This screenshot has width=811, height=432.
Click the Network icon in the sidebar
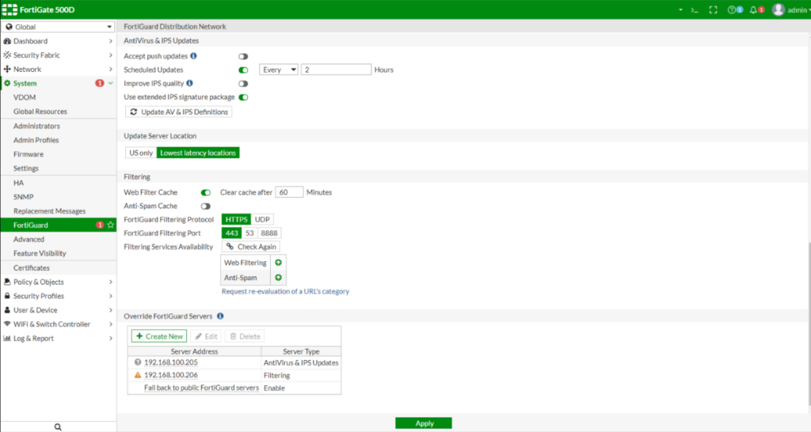tap(7, 69)
